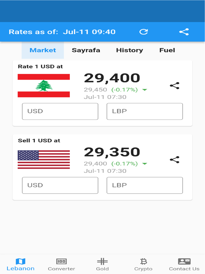205x274 pixels.
Task: Open the Converter tool in bottom navigation
Action: click(x=61, y=263)
